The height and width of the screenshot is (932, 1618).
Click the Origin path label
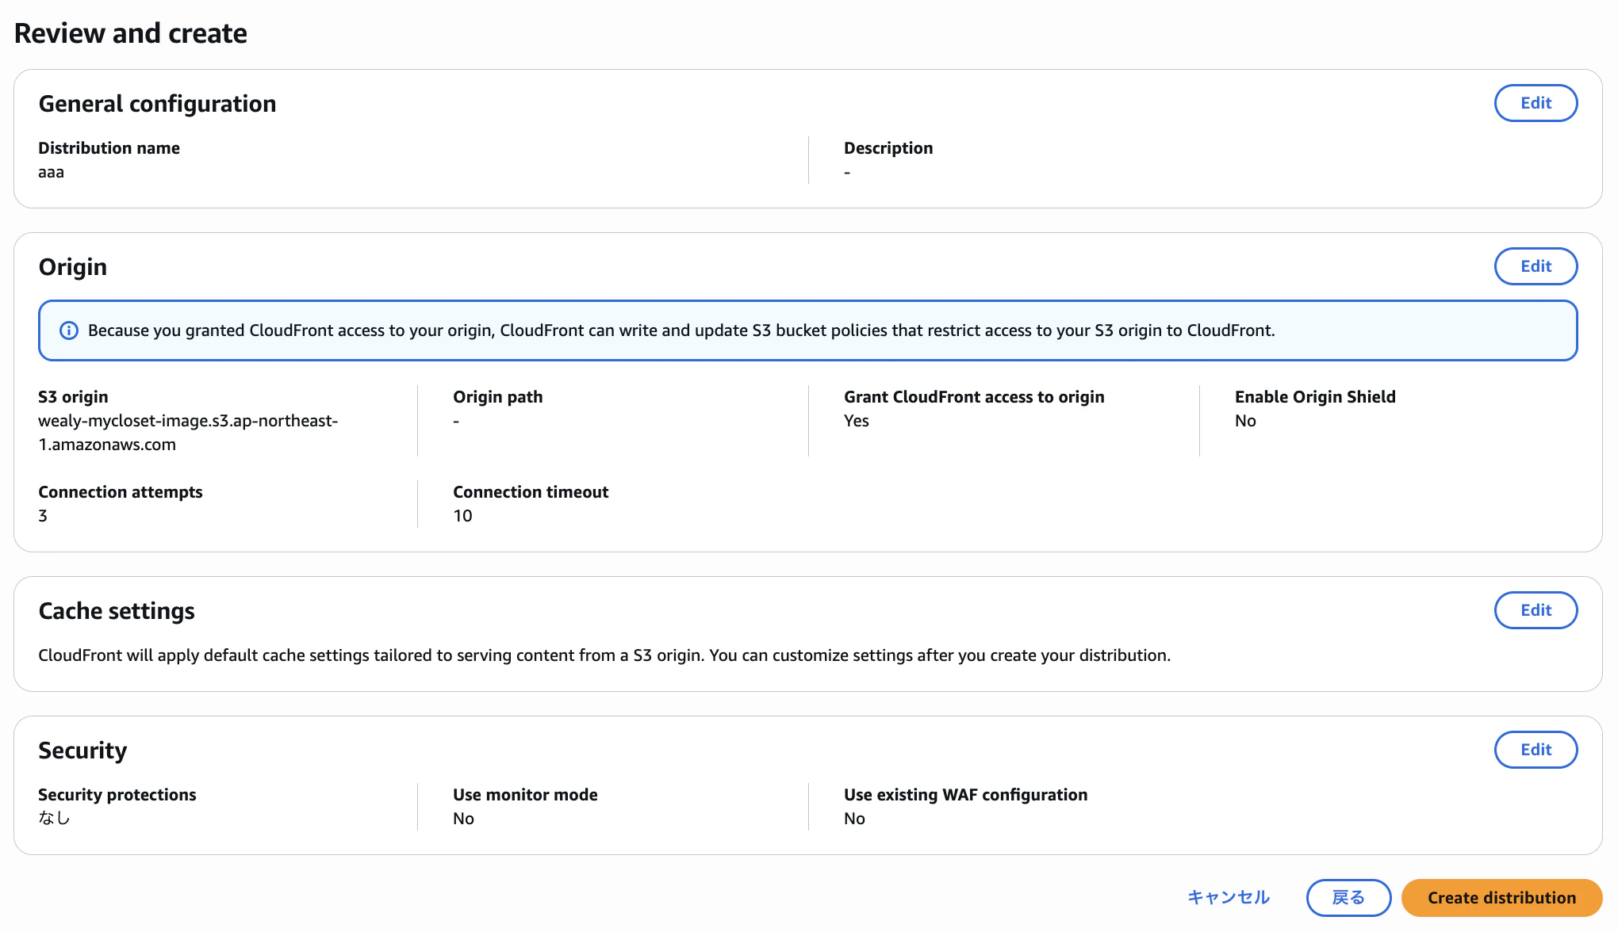coord(498,397)
